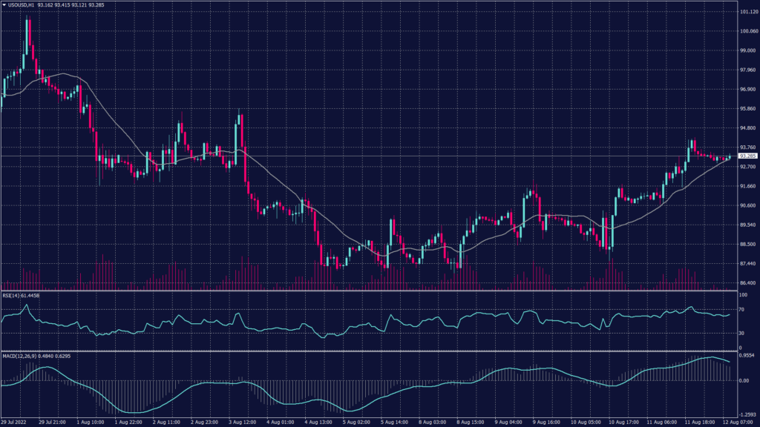The height and width of the screenshot is (427, 760).
Task: Click the triangle arrow beside USOUSD,H1
Action: 4,7
